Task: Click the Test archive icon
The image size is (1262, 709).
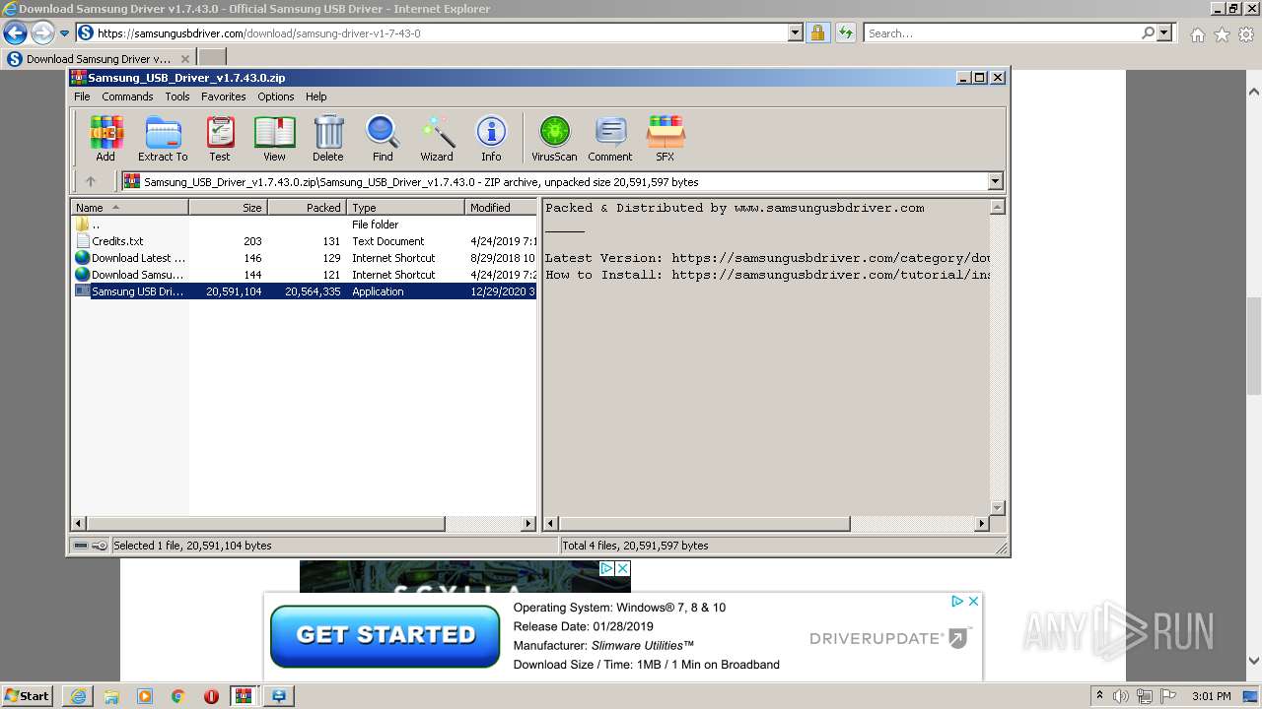Action: tap(219, 138)
